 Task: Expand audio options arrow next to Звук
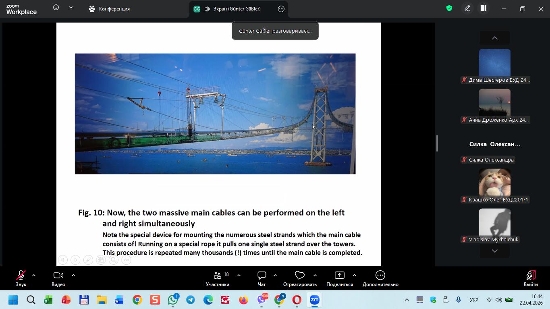[x=34, y=275]
